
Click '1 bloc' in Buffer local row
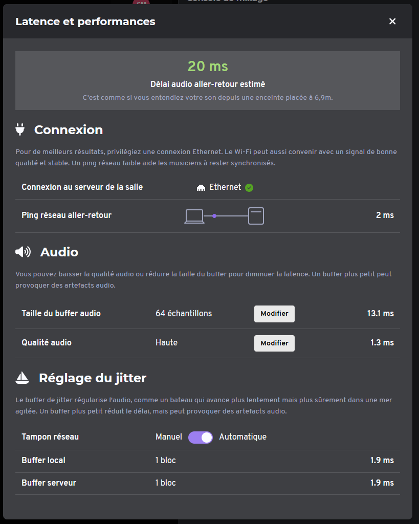[165, 460]
